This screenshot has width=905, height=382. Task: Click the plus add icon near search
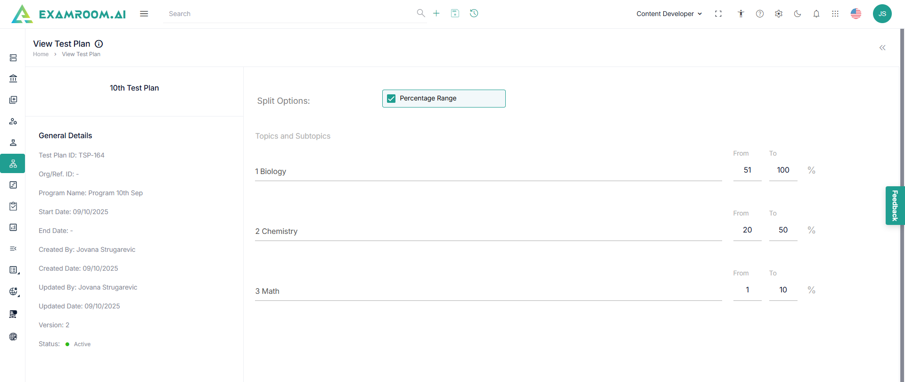click(436, 13)
